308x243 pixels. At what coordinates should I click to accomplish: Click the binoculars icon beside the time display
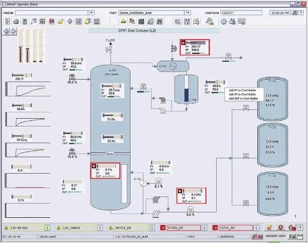295,13
